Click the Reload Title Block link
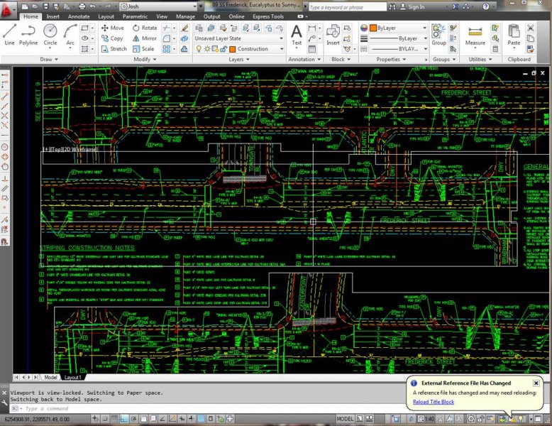 point(433,402)
